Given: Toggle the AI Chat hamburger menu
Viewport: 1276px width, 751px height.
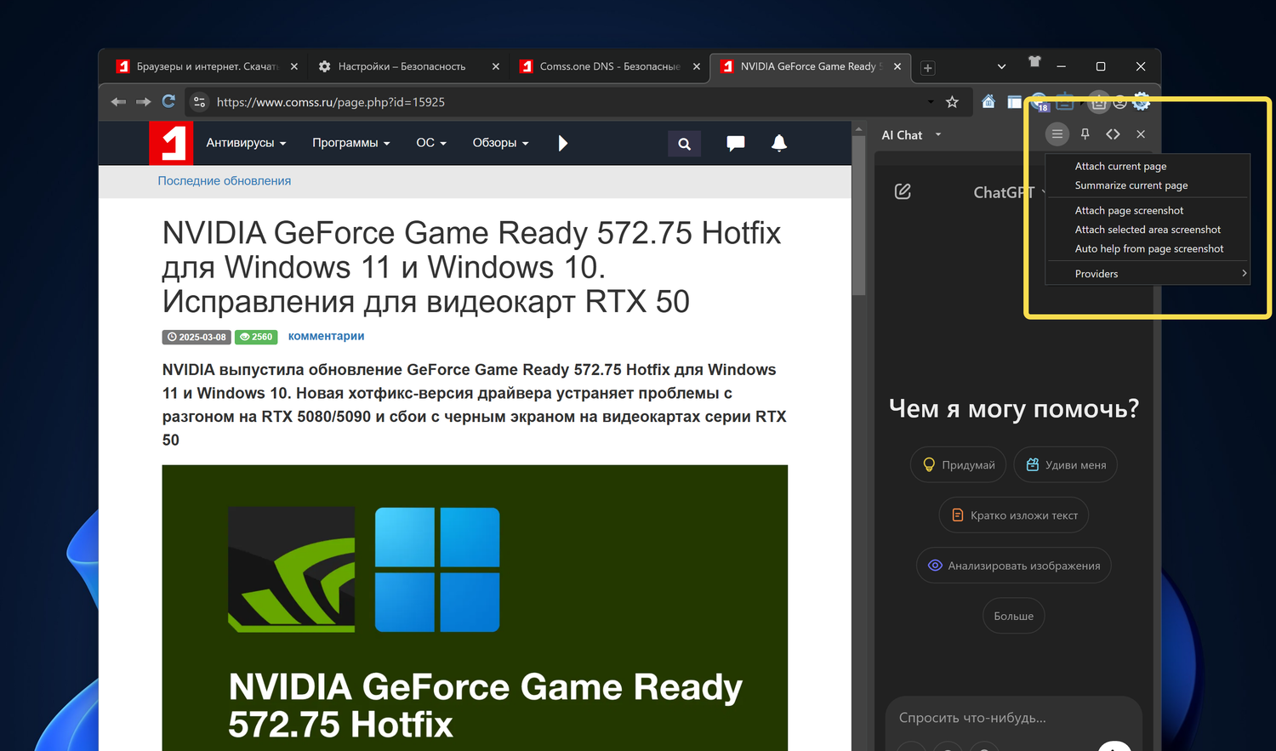Looking at the screenshot, I should pos(1057,134).
